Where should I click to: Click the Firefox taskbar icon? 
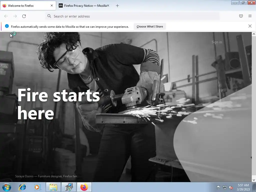pyautogui.click(x=84, y=187)
